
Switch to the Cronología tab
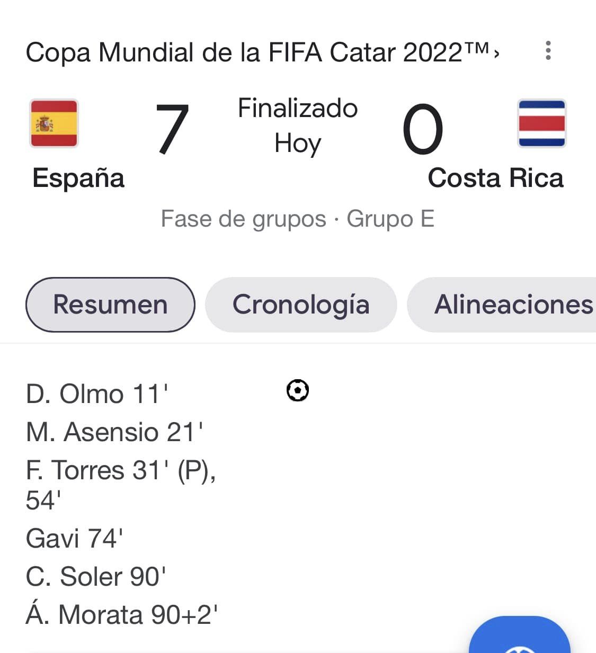click(x=300, y=305)
